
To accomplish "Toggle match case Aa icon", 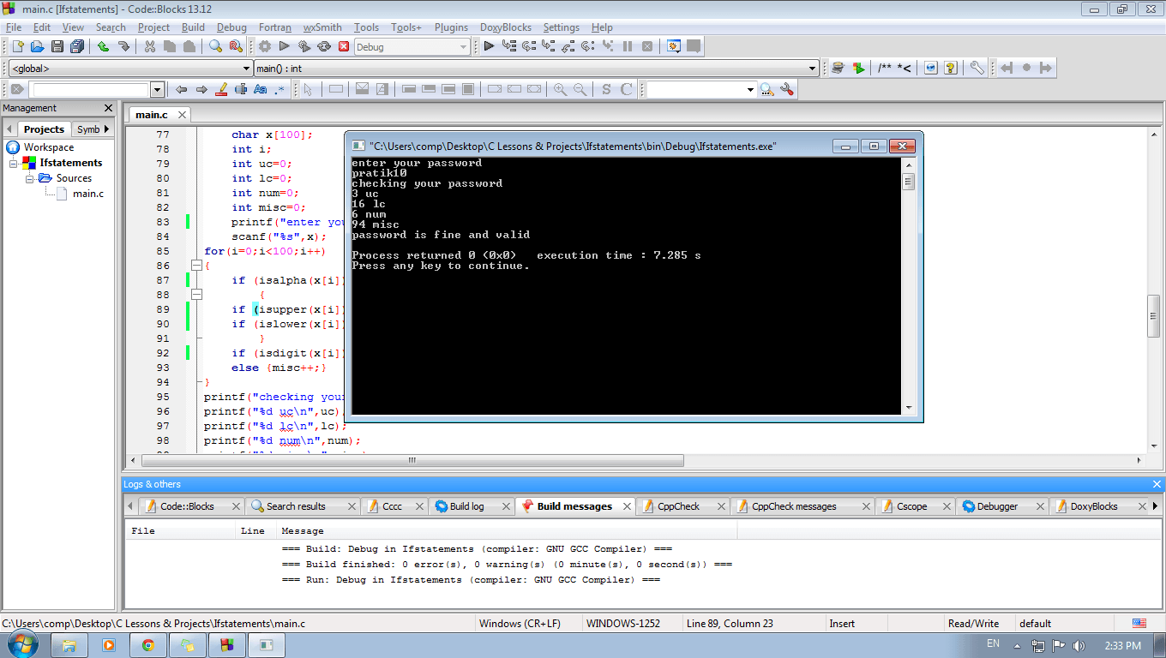I will (261, 89).
